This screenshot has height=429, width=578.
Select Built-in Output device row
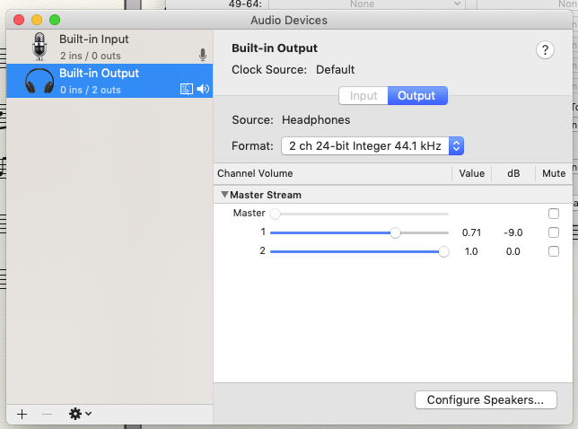108,81
